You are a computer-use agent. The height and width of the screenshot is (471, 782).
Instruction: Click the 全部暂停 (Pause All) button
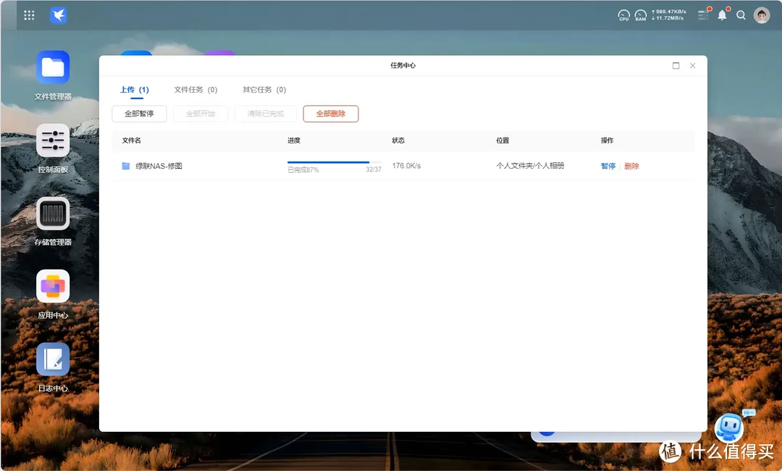139,113
